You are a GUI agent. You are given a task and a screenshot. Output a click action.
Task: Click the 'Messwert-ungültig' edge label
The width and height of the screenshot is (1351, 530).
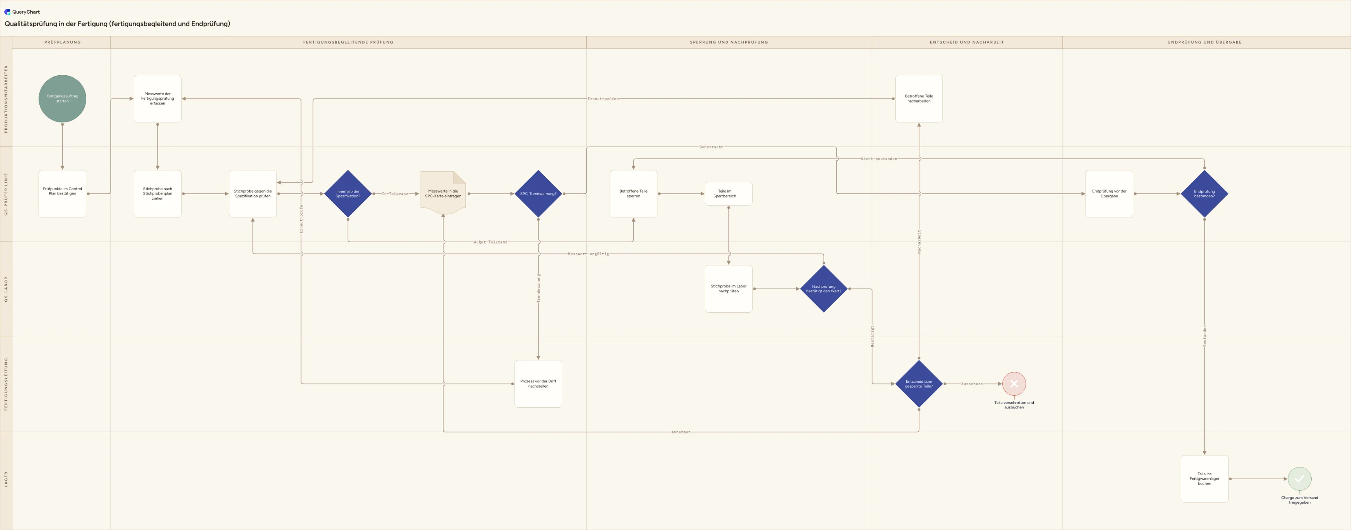coord(589,254)
